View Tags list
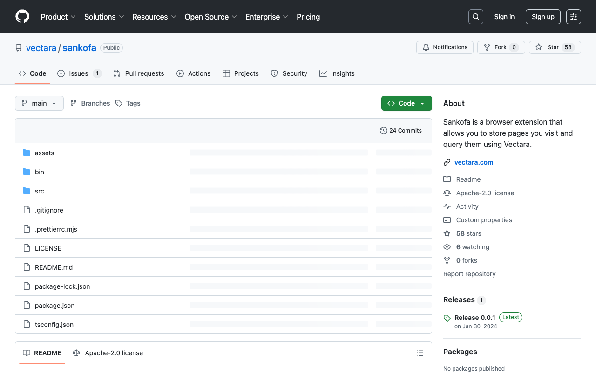 pyautogui.click(x=128, y=103)
